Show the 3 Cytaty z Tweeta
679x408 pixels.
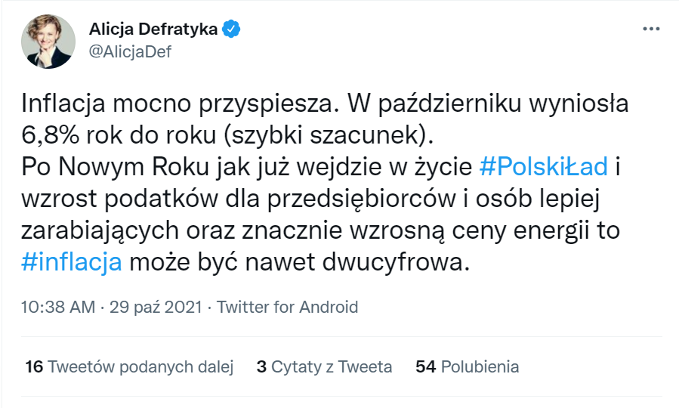(x=324, y=367)
